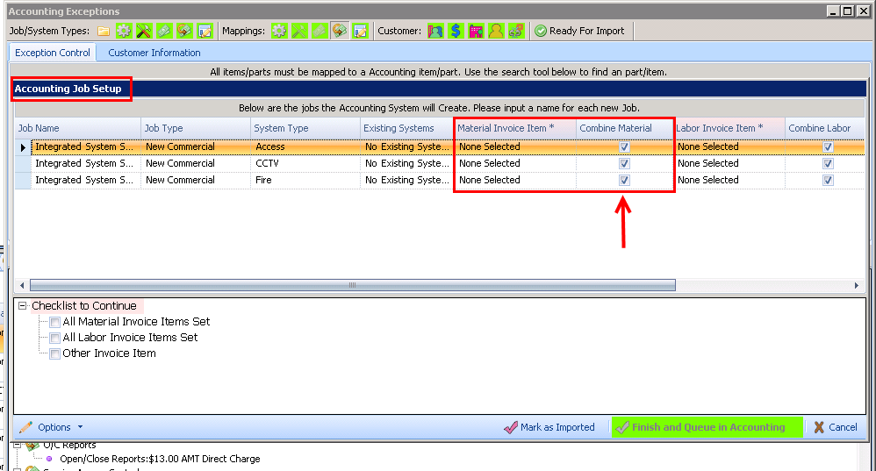Open Labor Invoice Item for the CCTV row
The height and width of the screenshot is (471, 876).
pos(729,163)
